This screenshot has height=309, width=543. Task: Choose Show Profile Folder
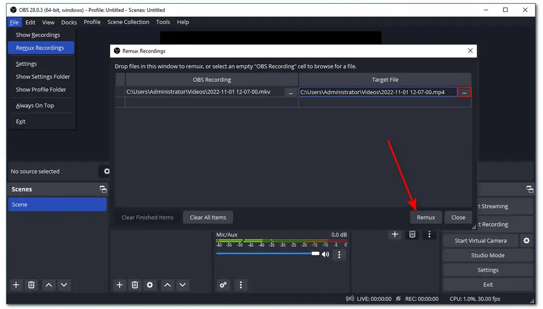click(x=41, y=89)
